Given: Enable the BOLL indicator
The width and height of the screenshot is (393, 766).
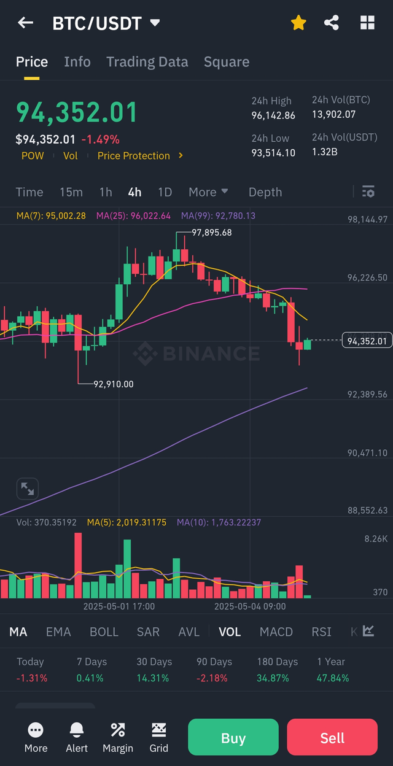Looking at the screenshot, I should click(104, 632).
